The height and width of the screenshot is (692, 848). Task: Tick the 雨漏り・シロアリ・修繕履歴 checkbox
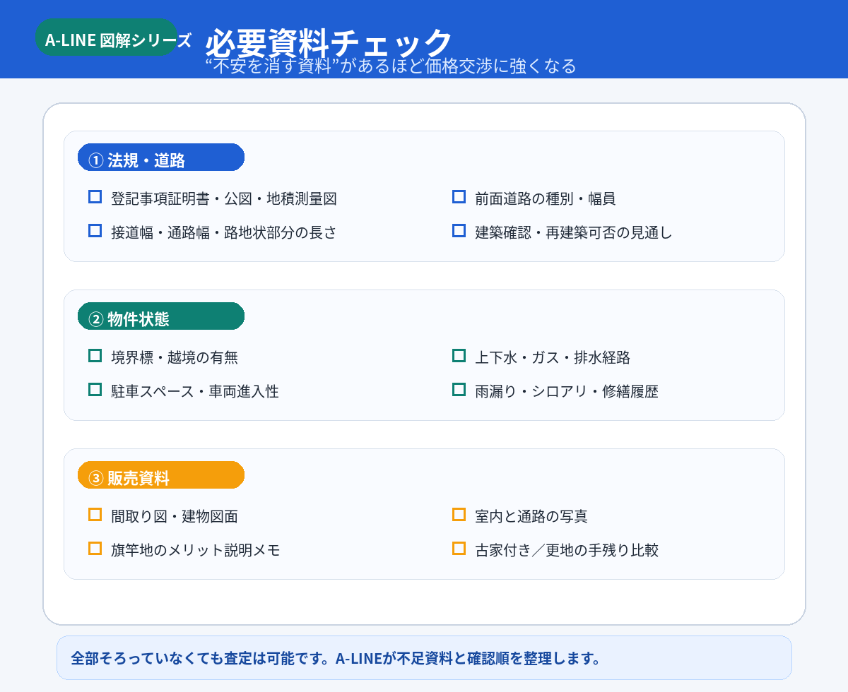(459, 390)
